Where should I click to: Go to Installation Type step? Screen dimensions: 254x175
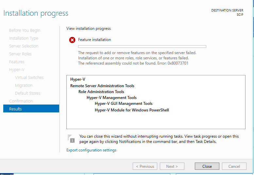pyautogui.click(x=24, y=38)
